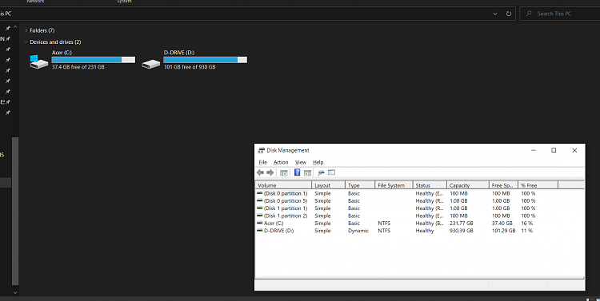Click the Show/Hide Console Tree toolbar icon
This screenshot has height=301, width=600.
pyautogui.click(x=283, y=172)
